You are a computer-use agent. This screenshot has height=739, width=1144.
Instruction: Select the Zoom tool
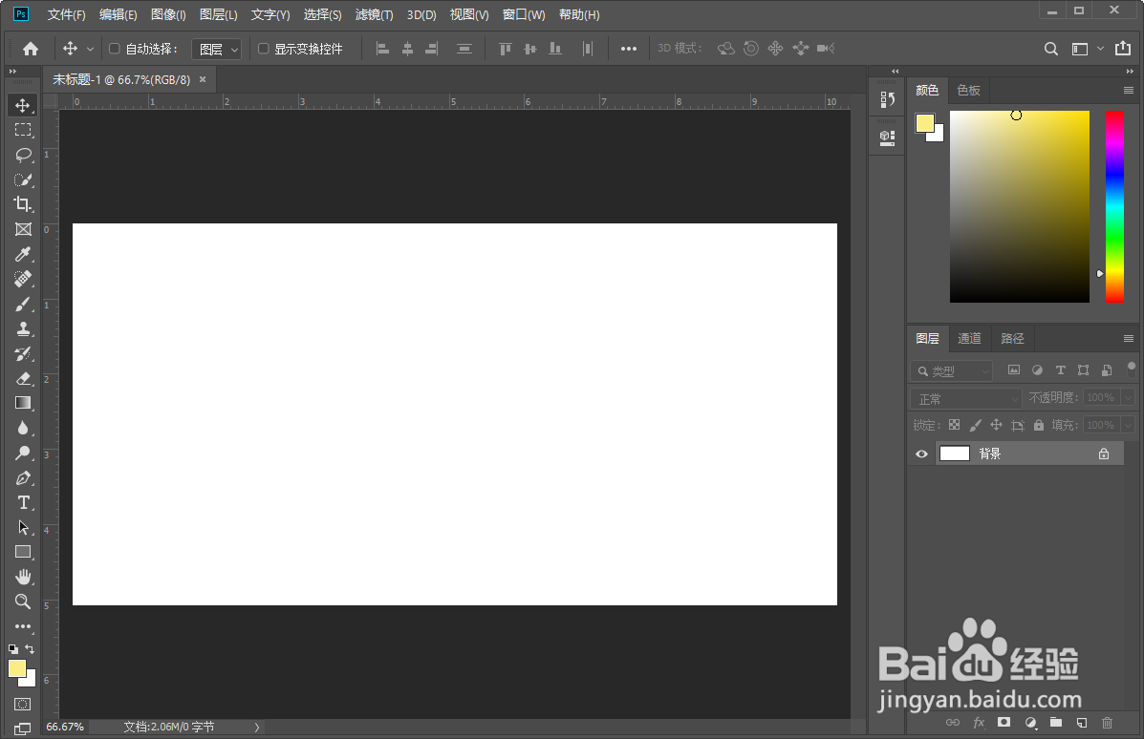23,602
